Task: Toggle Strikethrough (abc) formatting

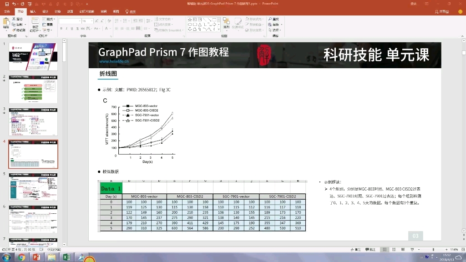Action: 83,29
